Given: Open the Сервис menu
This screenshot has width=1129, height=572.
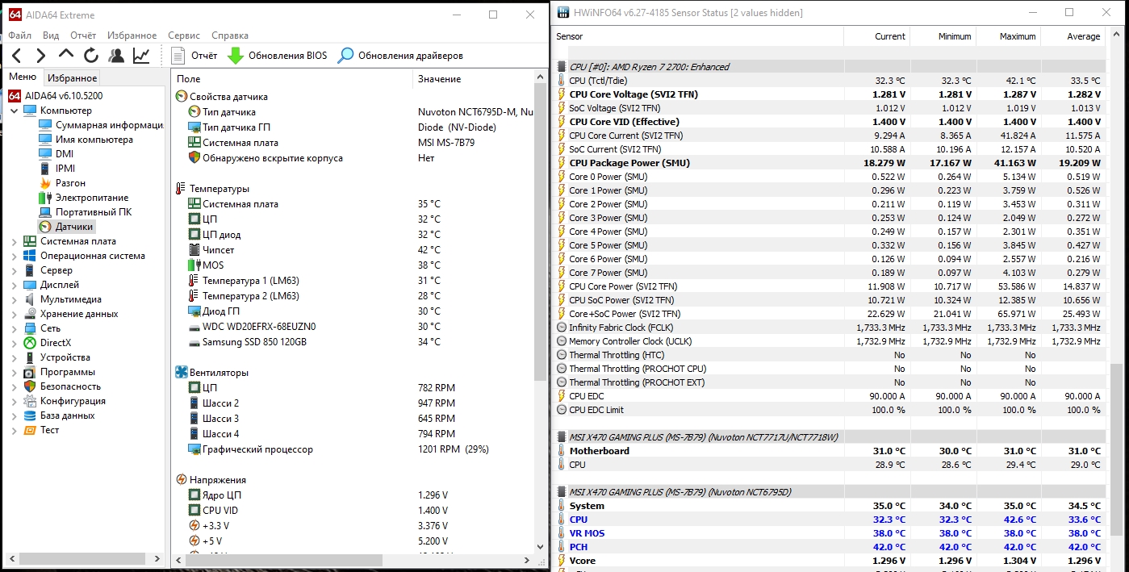Looking at the screenshot, I should pyautogui.click(x=184, y=35).
